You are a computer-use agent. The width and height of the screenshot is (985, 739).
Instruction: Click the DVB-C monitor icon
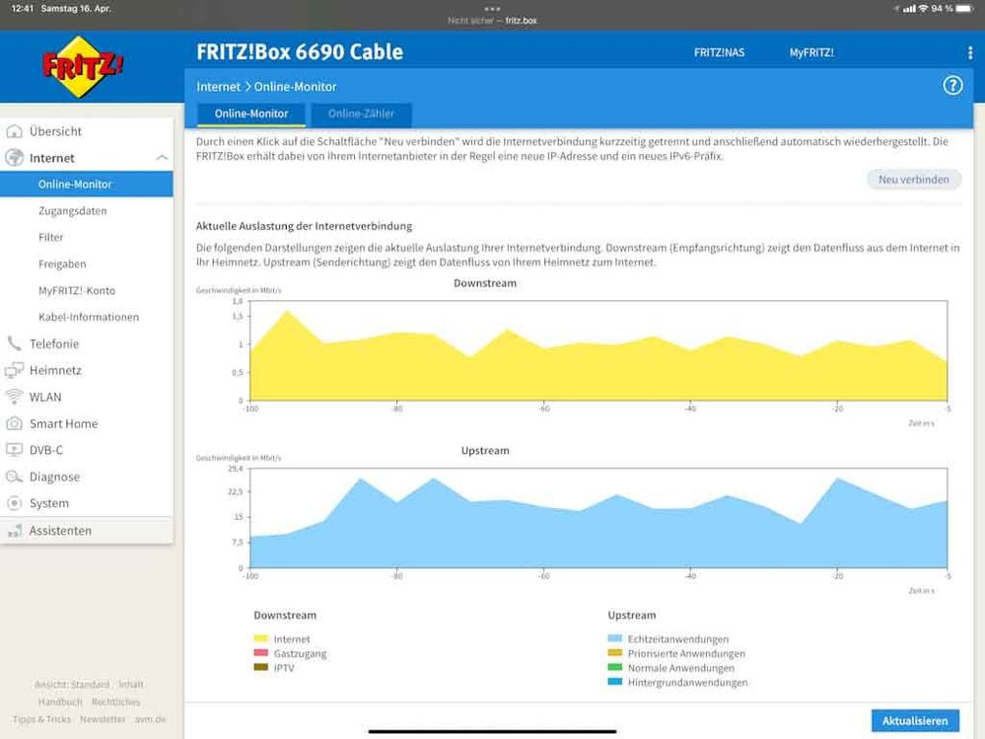14,450
